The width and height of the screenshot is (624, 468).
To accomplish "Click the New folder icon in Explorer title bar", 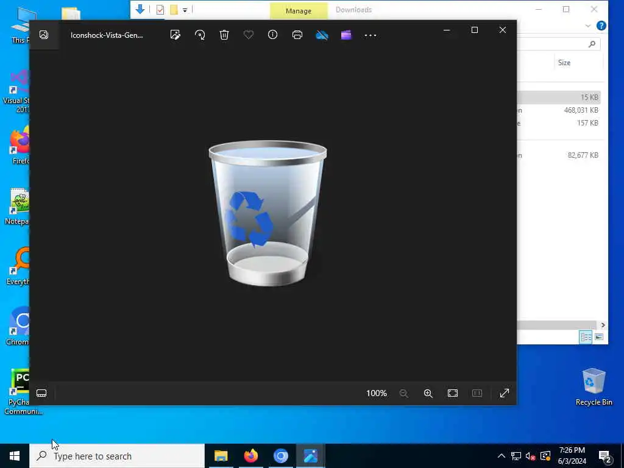I will pos(174,10).
